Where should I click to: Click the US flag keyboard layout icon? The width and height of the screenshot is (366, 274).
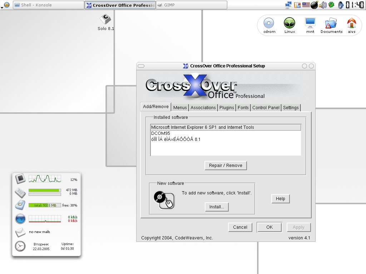click(306, 5)
